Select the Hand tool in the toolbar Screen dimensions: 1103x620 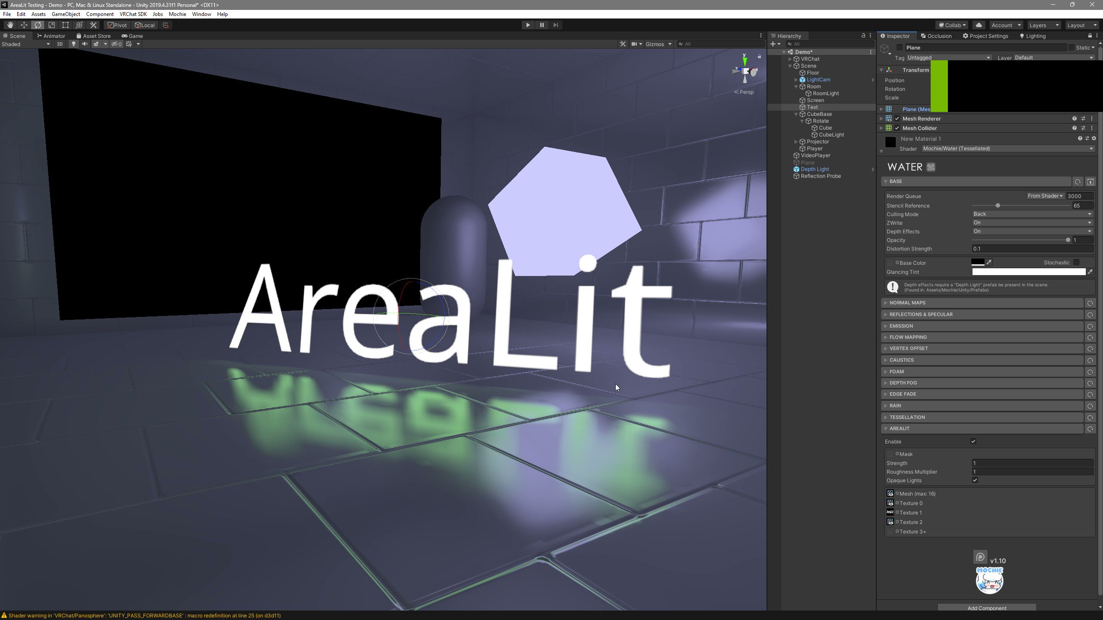[x=10, y=25]
